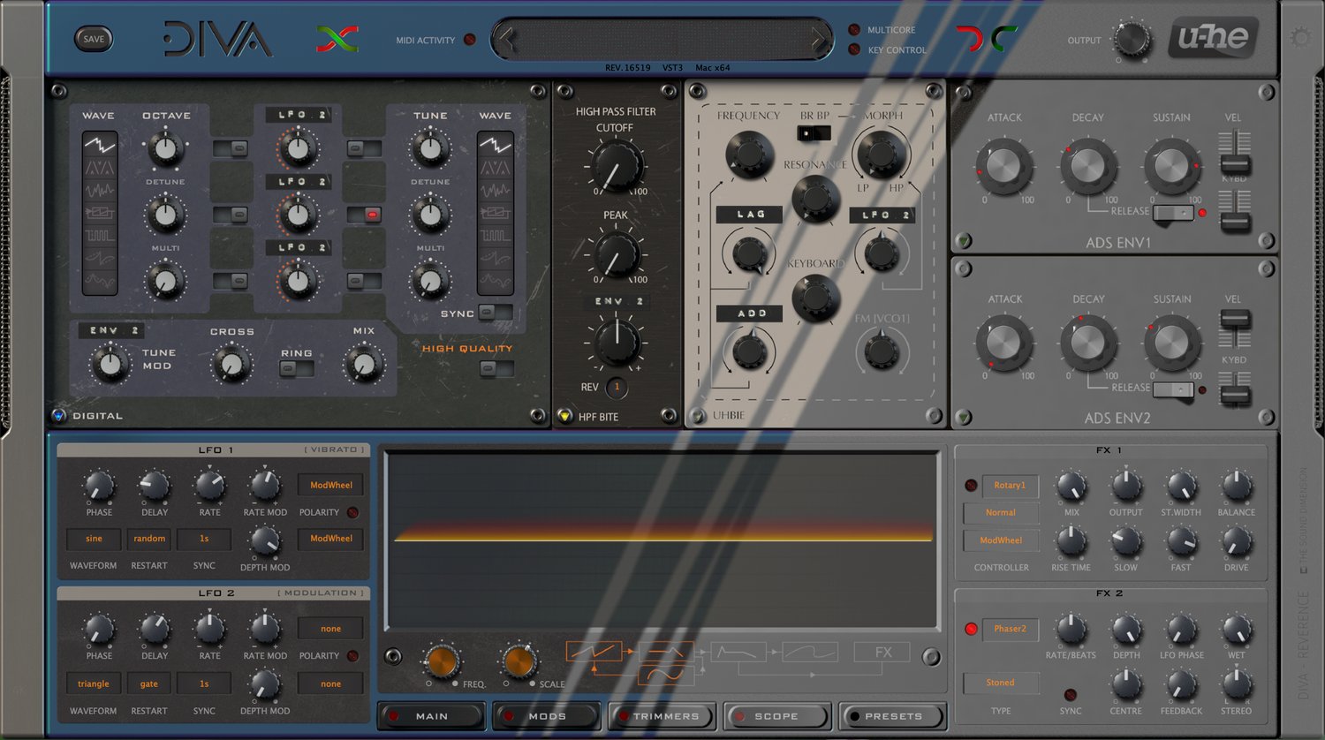Click the Normal mode field in FX 1

click(x=1001, y=512)
